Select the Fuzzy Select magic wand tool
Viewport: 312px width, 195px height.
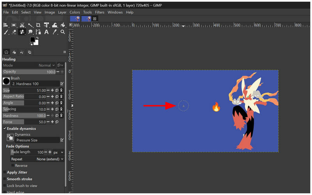click(x=30, y=25)
